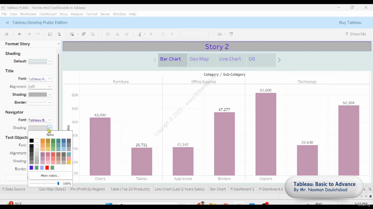Click the Fix axes pin icon
Viewport: 373px width, 209px height.
pos(172,34)
